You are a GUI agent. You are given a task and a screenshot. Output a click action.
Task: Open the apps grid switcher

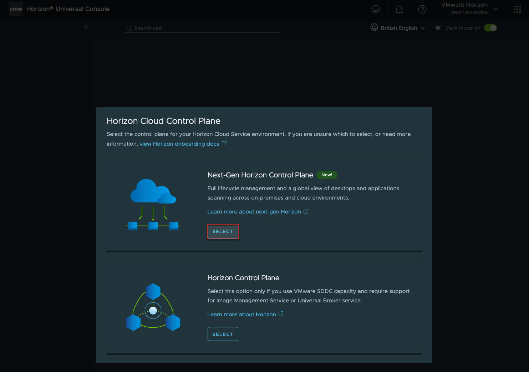coord(517,9)
